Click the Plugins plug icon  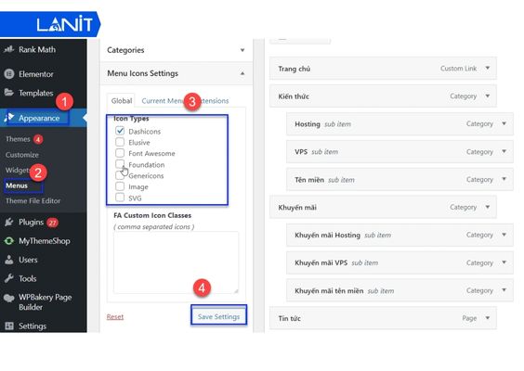[x=9, y=223]
